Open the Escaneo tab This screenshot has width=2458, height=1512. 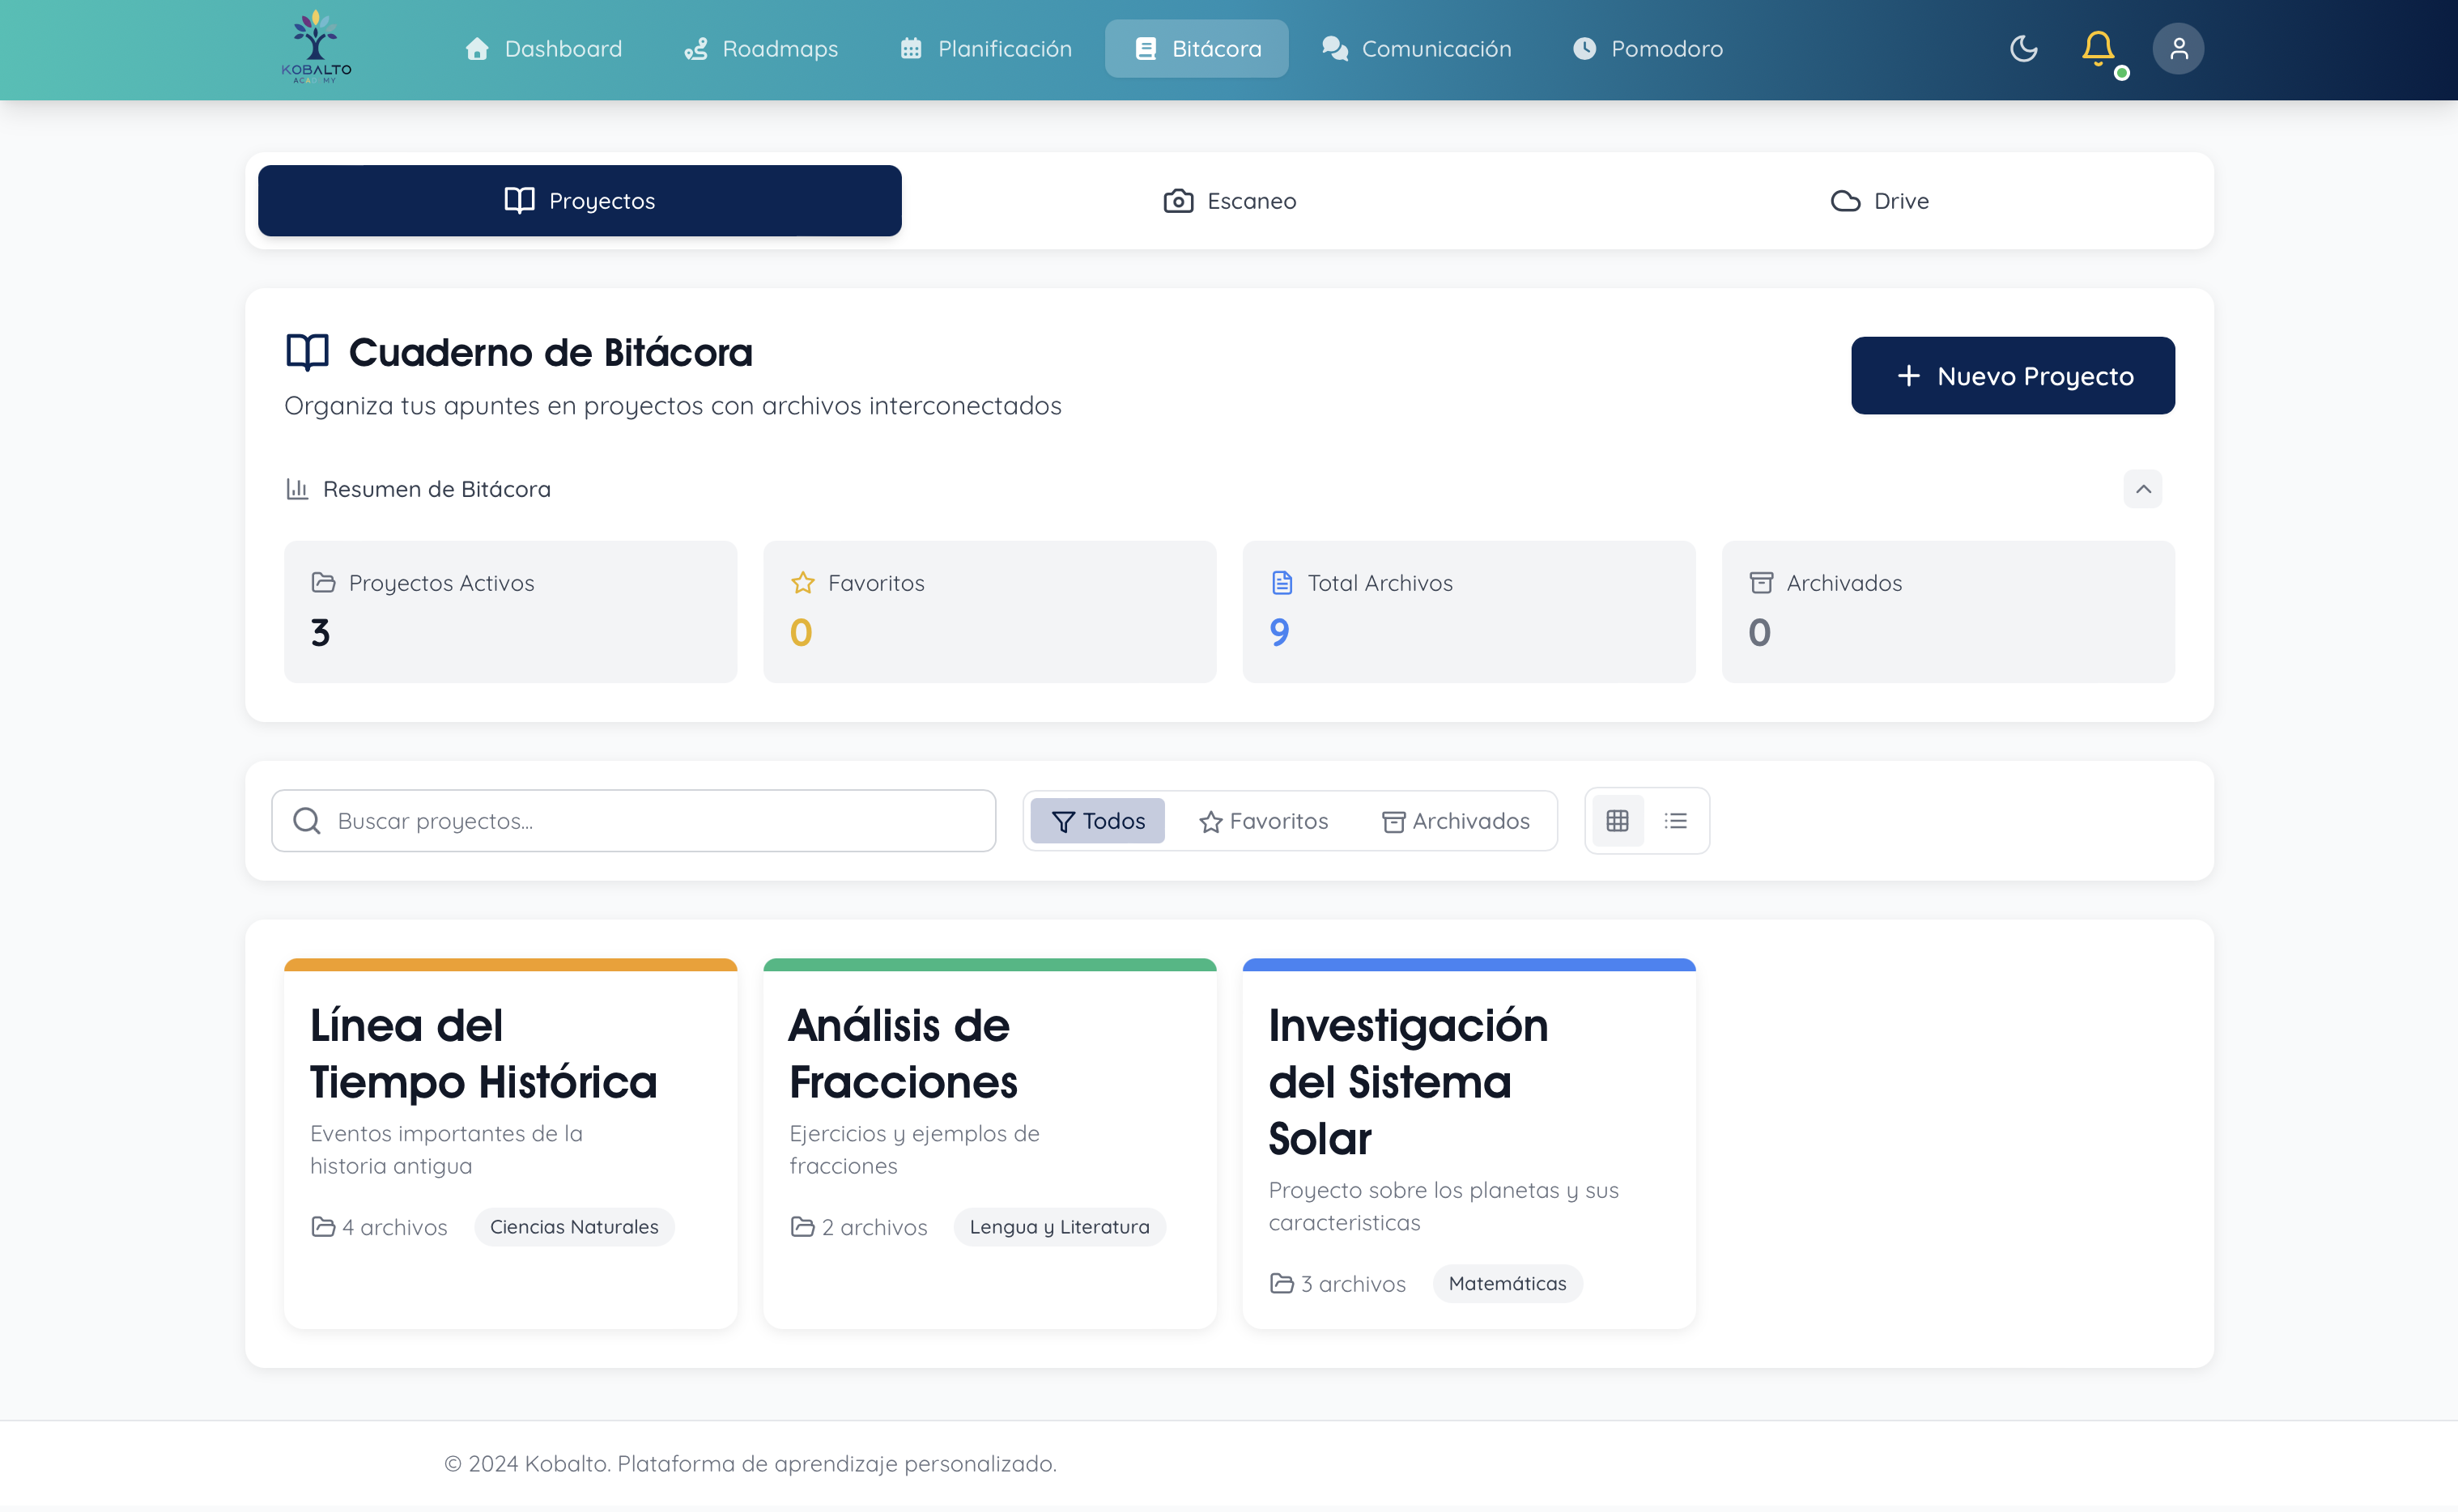(x=1230, y=201)
